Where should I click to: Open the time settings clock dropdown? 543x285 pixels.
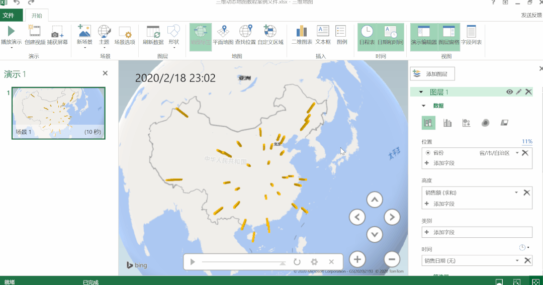click(524, 247)
